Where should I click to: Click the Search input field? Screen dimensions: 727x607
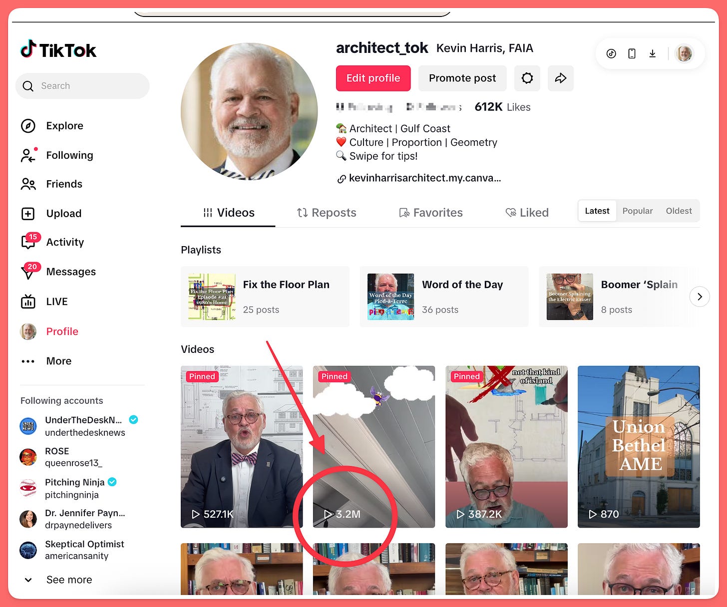82,86
